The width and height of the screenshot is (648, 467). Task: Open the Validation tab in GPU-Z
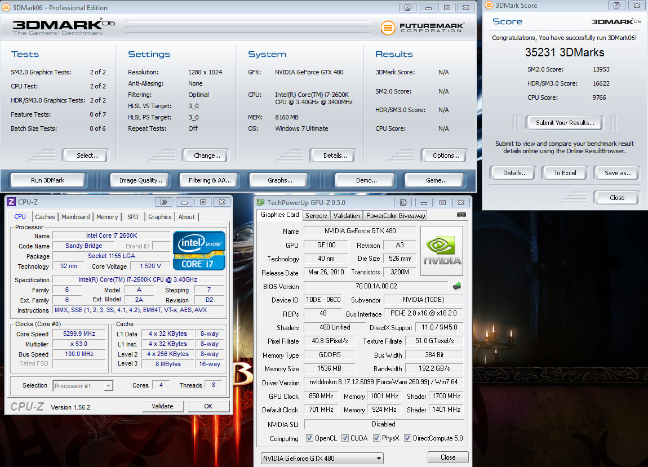pos(347,215)
